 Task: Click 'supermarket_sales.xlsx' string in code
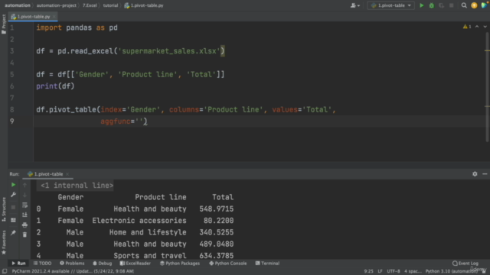[169, 51]
